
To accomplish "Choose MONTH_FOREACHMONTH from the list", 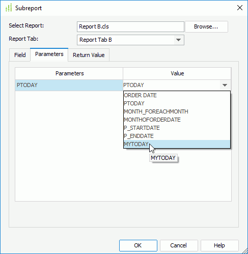I will coord(177,111).
